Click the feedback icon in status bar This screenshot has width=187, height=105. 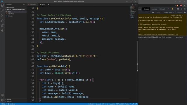point(133,104)
